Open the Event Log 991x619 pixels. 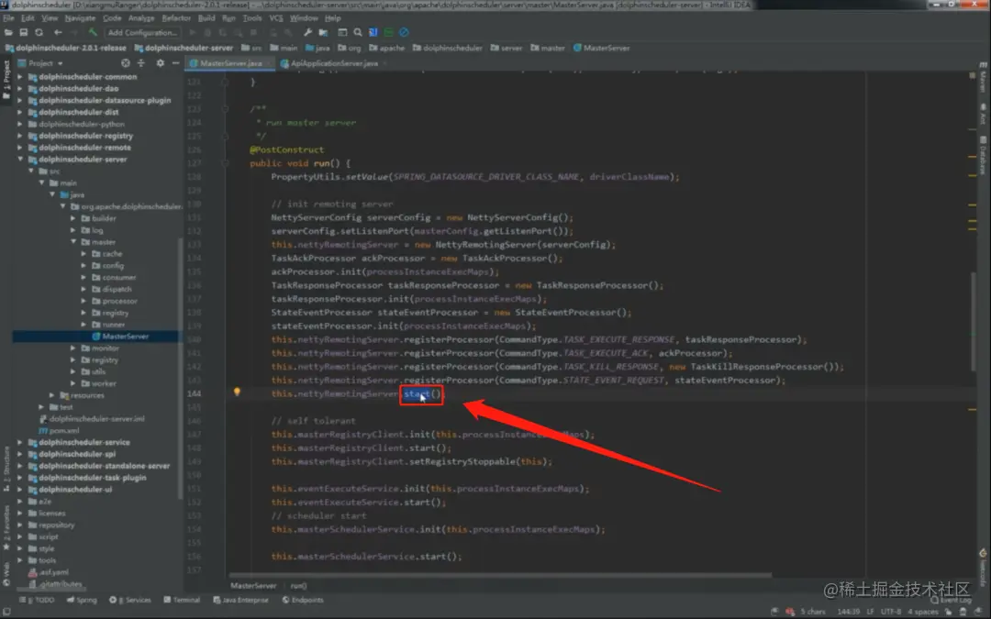point(952,600)
